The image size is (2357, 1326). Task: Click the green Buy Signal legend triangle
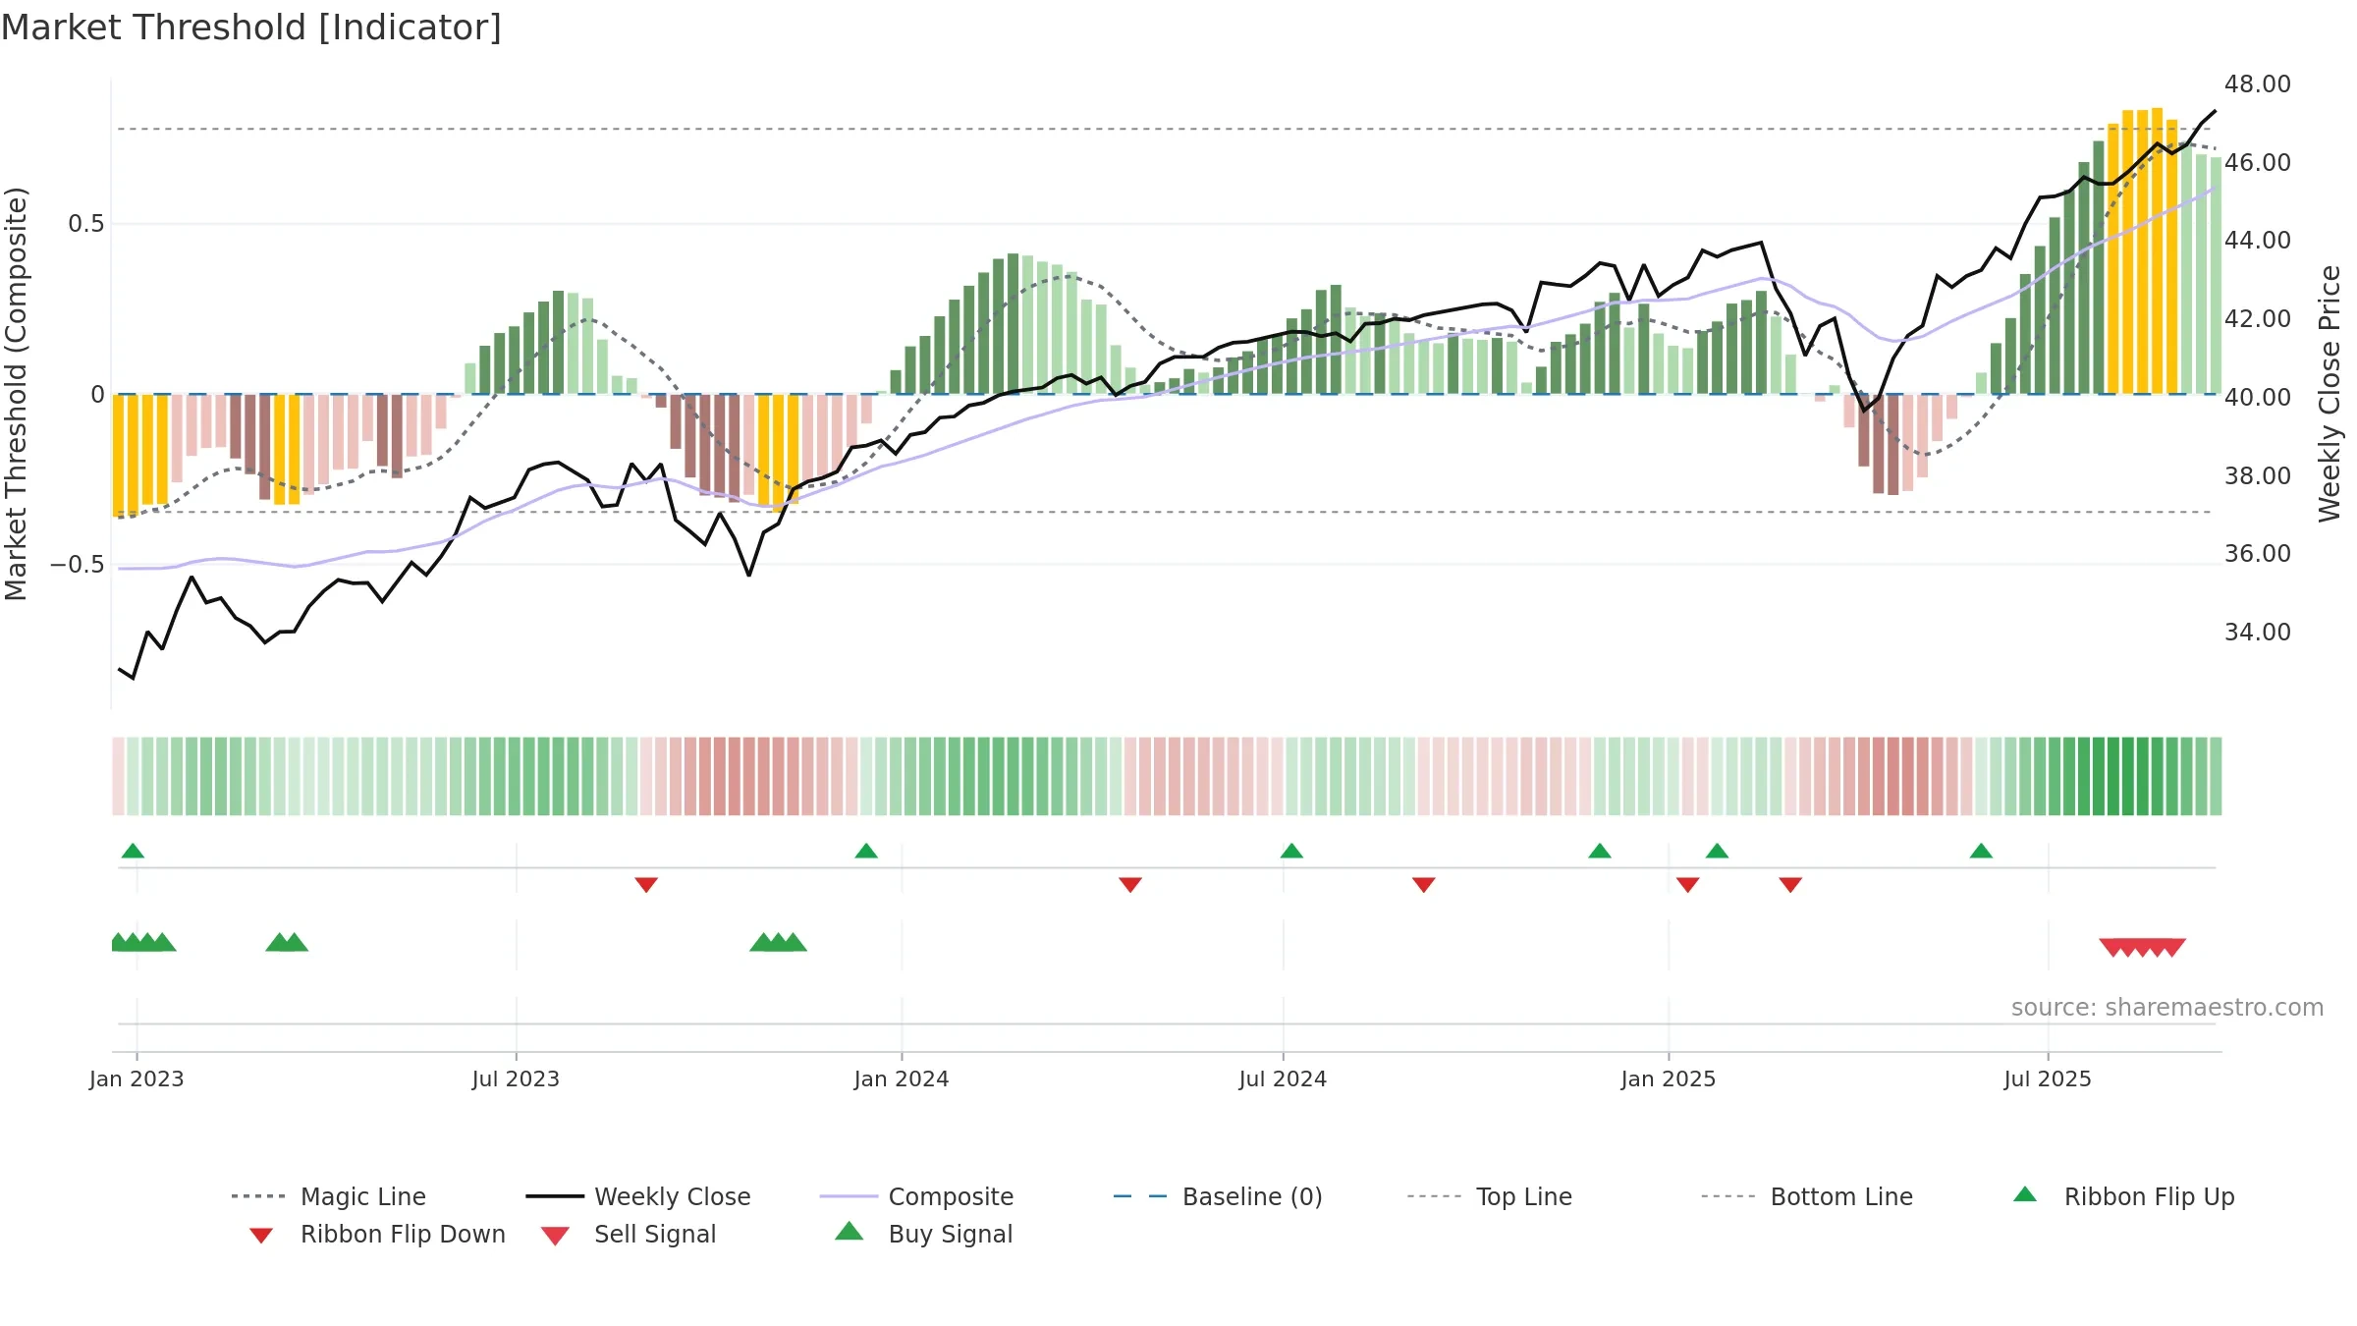pyautogui.click(x=849, y=1231)
